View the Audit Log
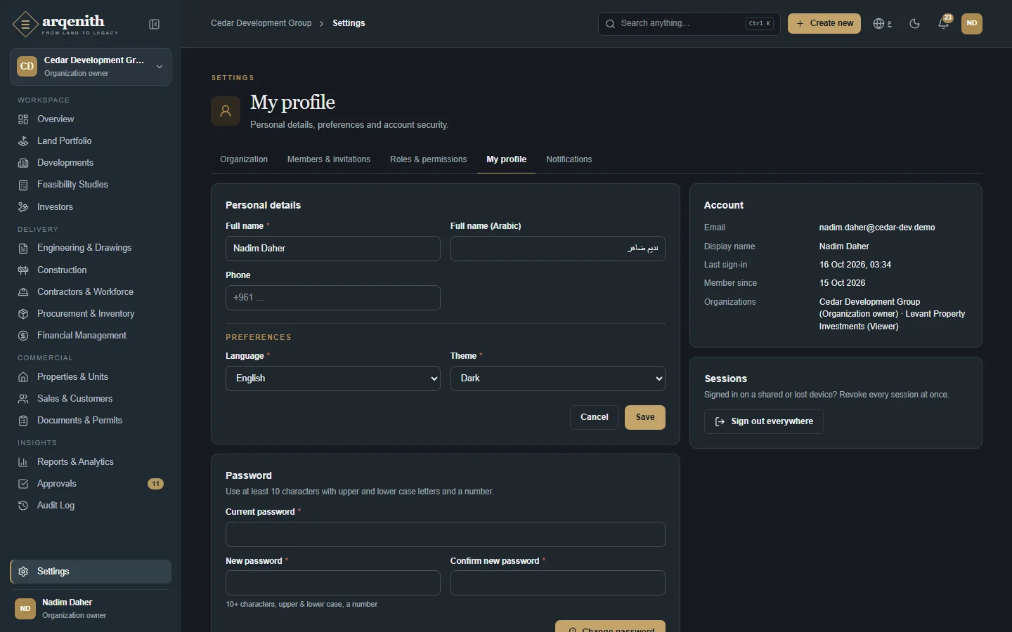Image resolution: width=1012 pixels, height=632 pixels. (x=91, y=506)
